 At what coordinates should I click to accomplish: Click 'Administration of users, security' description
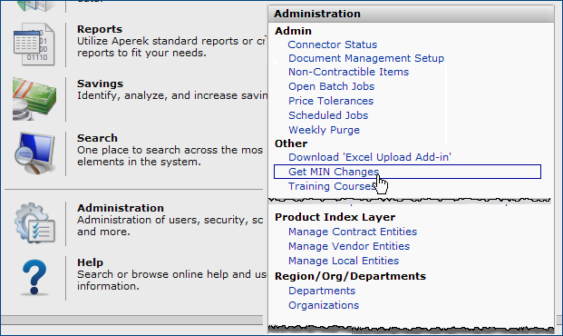pyautogui.click(x=170, y=225)
